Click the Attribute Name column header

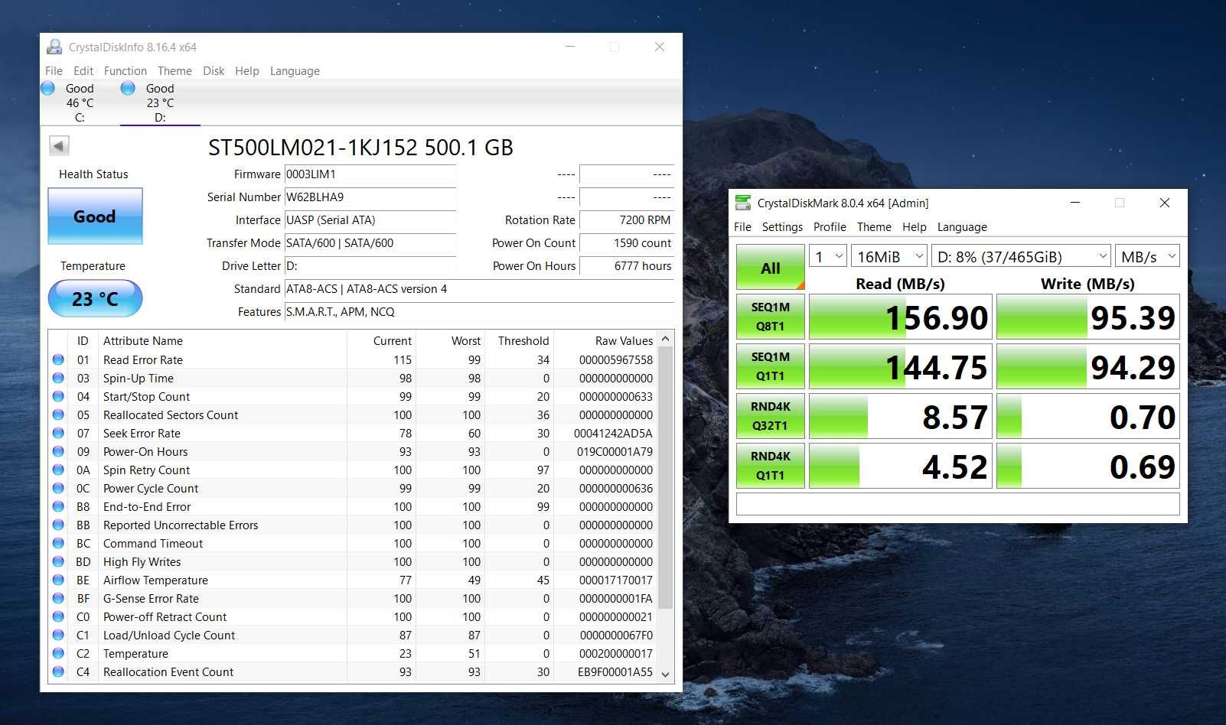tap(223, 340)
